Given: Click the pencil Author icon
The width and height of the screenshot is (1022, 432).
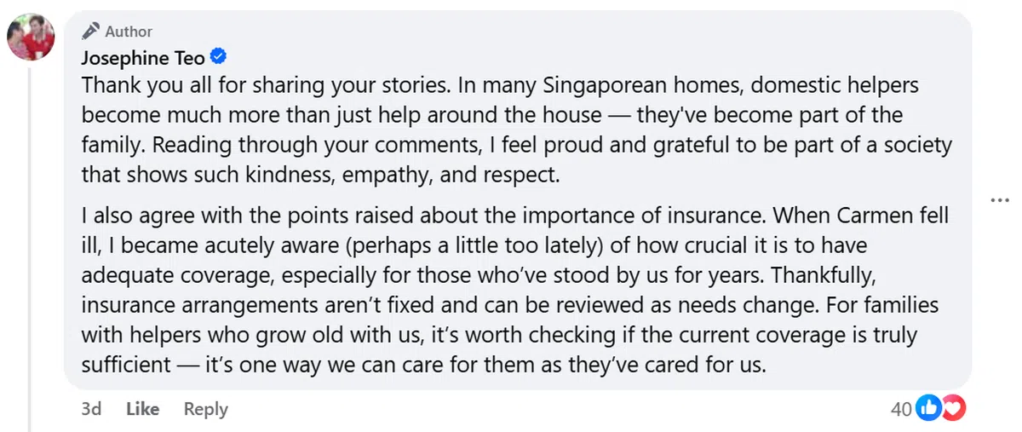Looking at the screenshot, I should click(90, 32).
